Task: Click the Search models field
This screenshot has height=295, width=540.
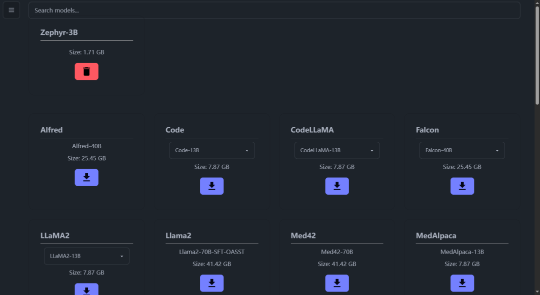Action: (274, 10)
